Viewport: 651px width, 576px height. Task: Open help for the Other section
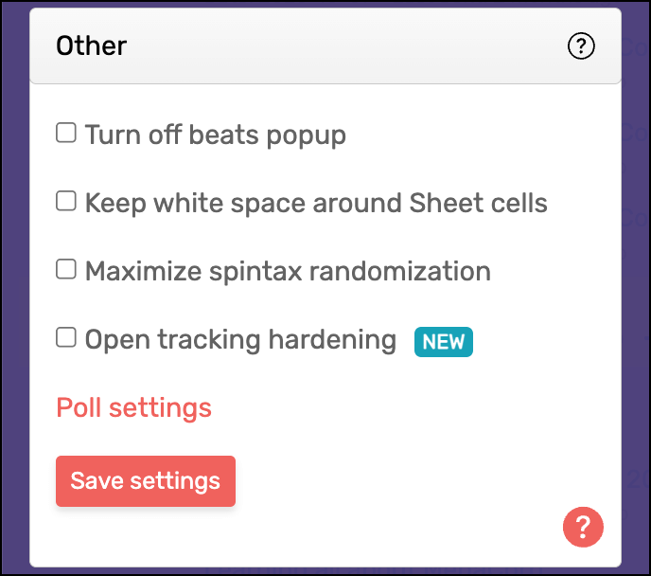[581, 45]
